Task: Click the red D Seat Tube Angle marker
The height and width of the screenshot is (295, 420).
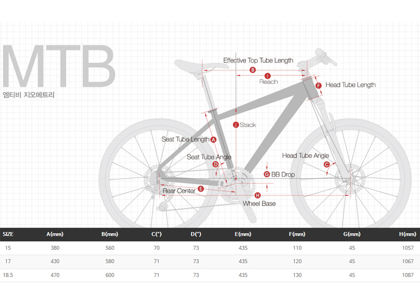Action: point(215,164)
